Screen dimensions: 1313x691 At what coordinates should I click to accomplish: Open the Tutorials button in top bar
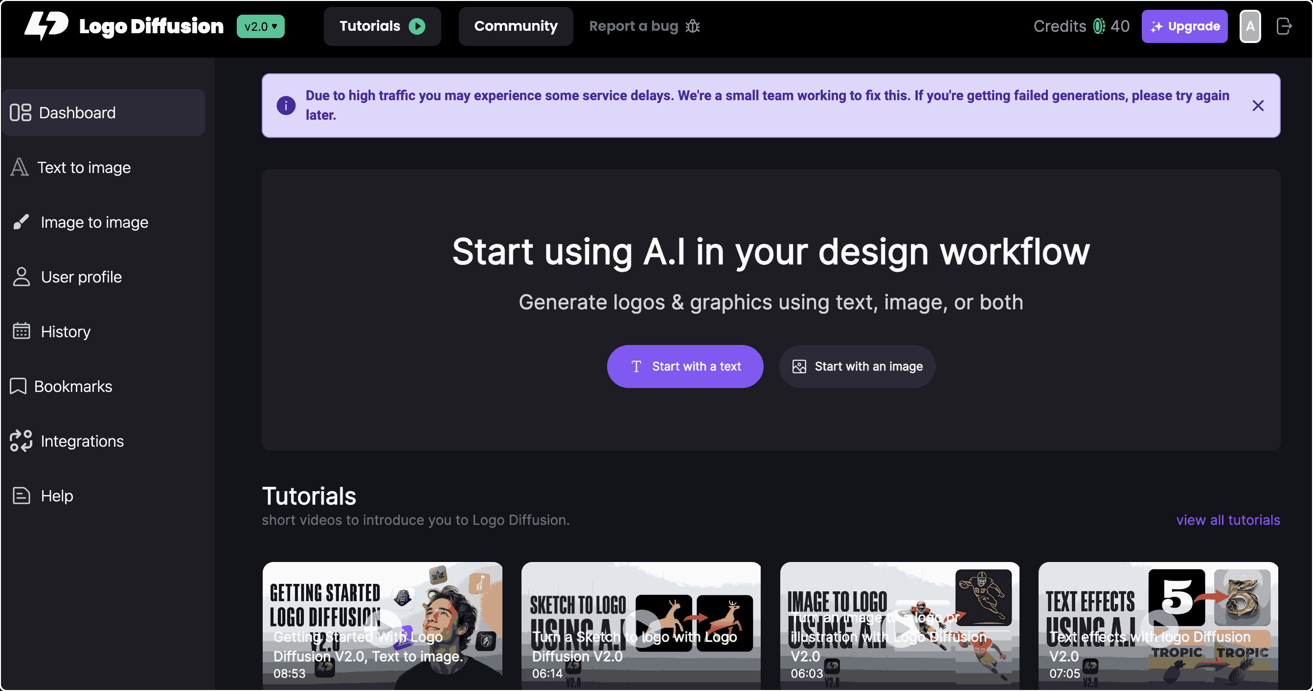pyautogui.click(x=382, y=26)
